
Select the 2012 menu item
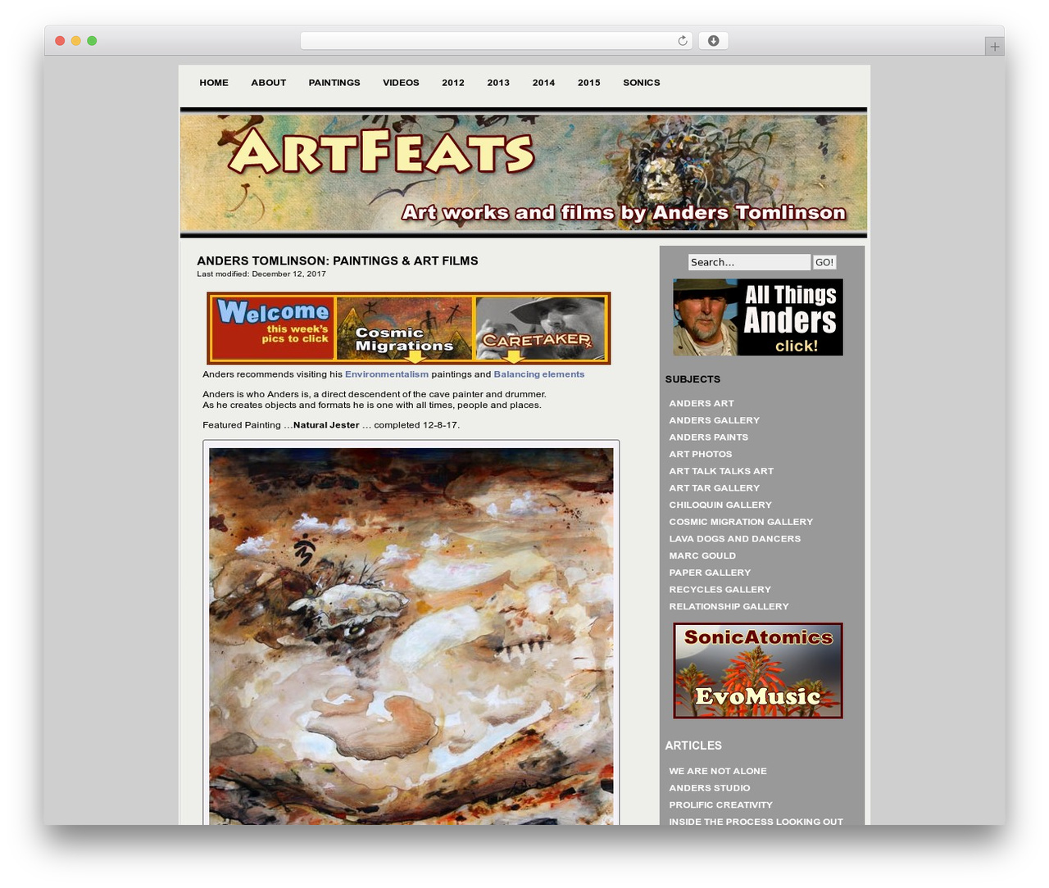453,83
